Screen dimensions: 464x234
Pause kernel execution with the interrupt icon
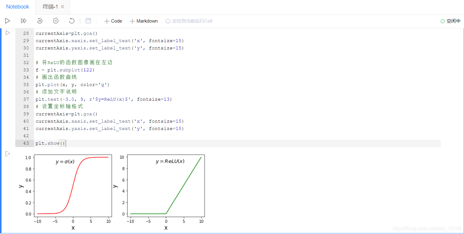click(56, 21)
